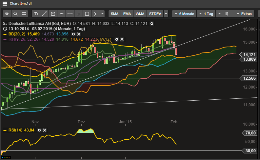Open settings circle for RSI(14)

tap(39, 130)
